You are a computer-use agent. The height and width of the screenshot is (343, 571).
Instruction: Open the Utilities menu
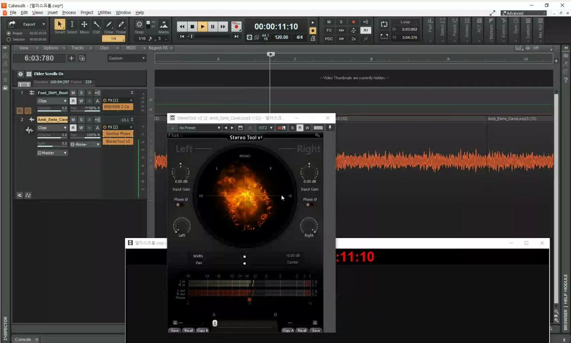pos(105,12)
